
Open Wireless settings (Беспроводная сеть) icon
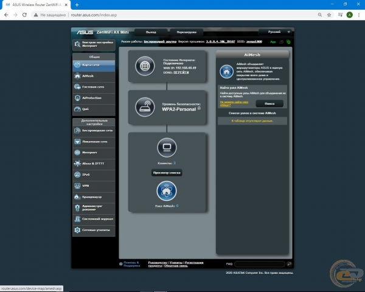tap(77, 130)
